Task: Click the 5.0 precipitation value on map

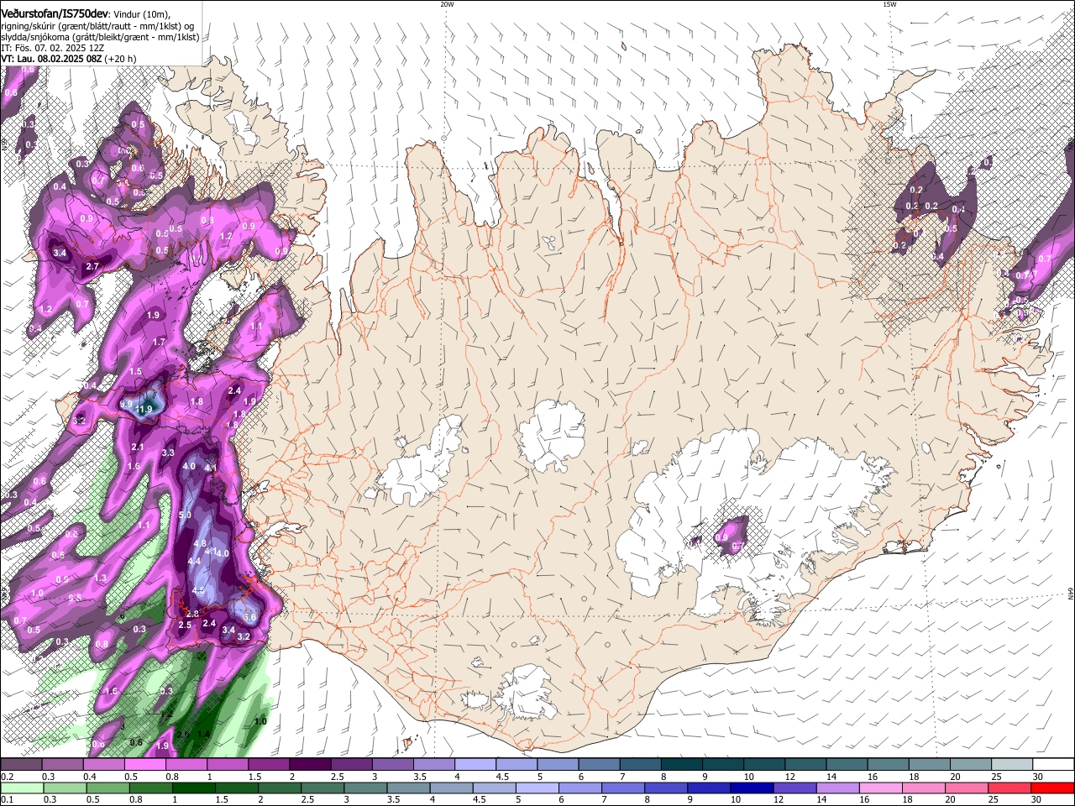Action: [x=186, y=515]
